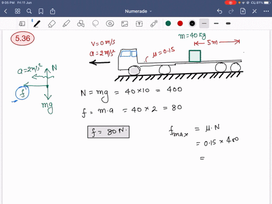This screenshot has height=204, width=272.
Task: Tap the red screen recording indicator
Action: point(231,3)
